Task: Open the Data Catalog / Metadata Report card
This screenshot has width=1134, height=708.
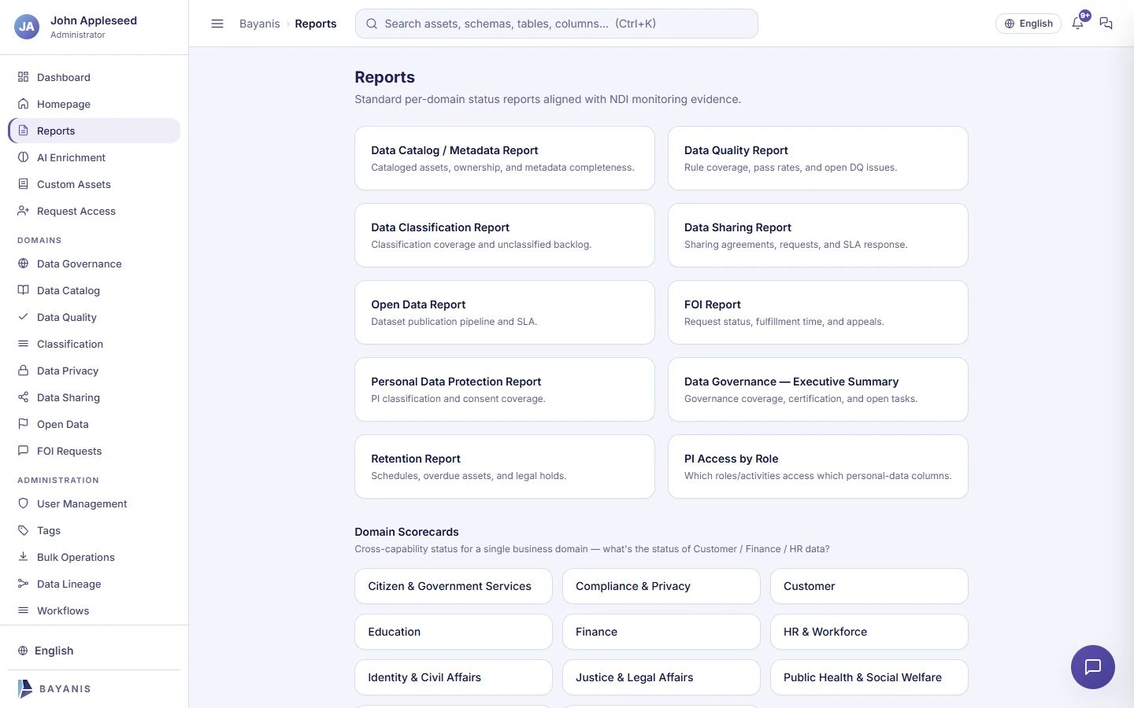Action: [505, 158]
